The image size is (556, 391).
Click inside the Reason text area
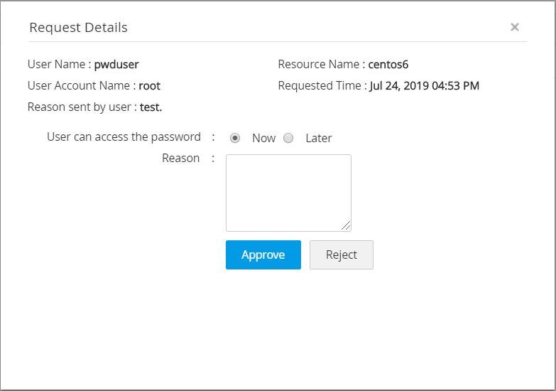(288, 192)
